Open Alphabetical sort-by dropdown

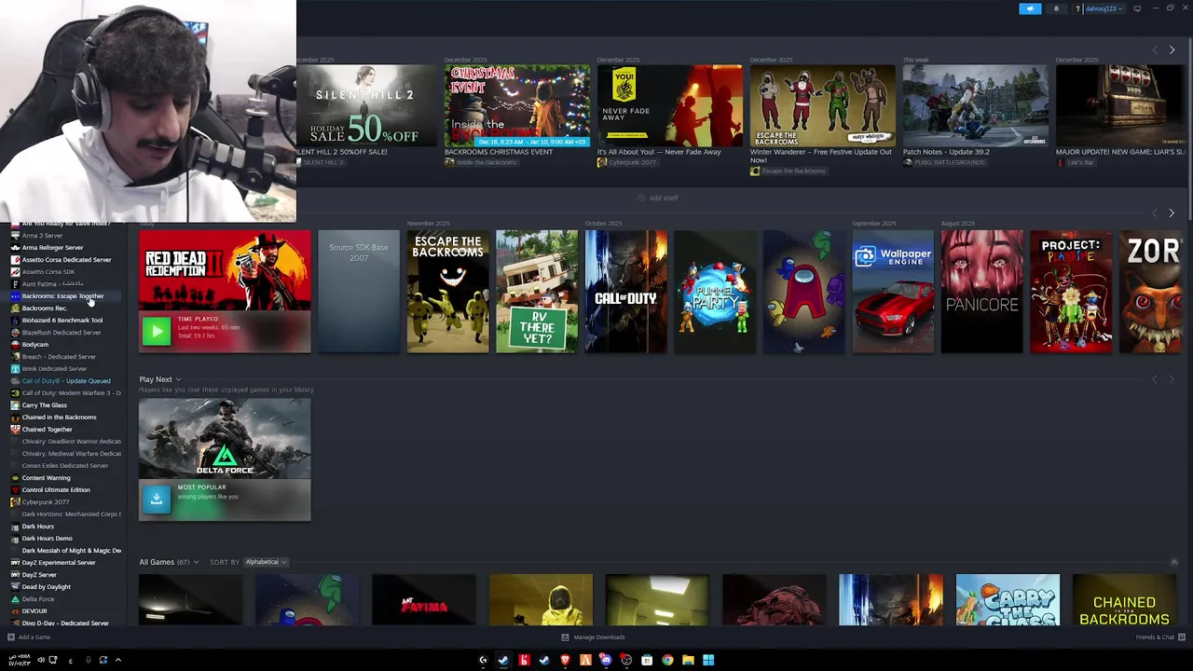[266, 562]
